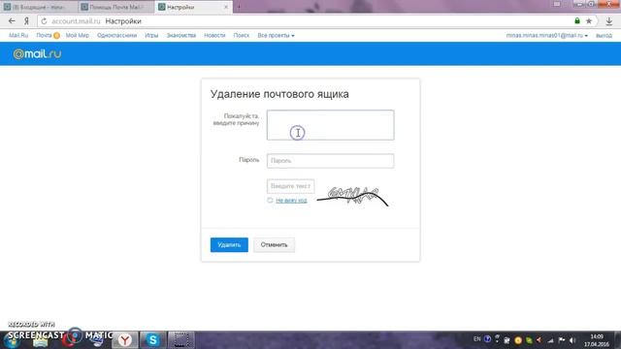Click the 'выход' logout link
Screen dimensions: 621x349
point(604,36)
